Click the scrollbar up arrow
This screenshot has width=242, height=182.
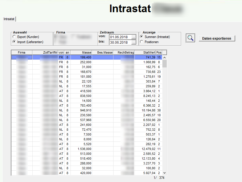[x=164, y=57]
